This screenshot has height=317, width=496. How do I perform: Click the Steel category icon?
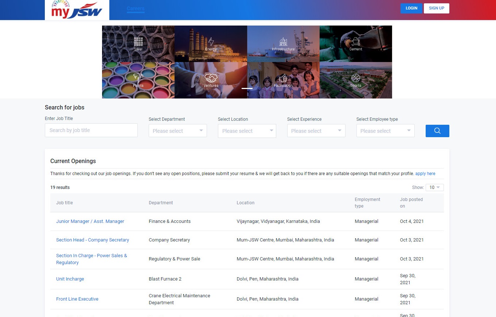(x=138, y=41)
